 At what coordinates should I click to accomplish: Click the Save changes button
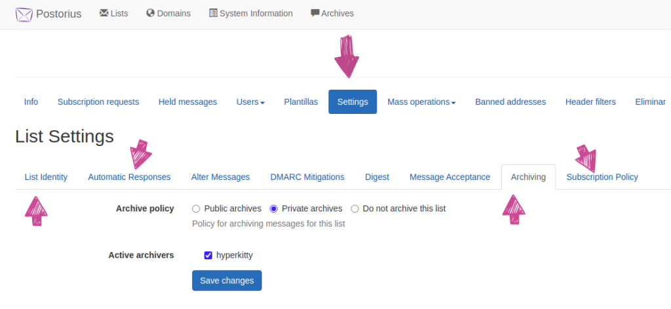click(x=227, y=281)
